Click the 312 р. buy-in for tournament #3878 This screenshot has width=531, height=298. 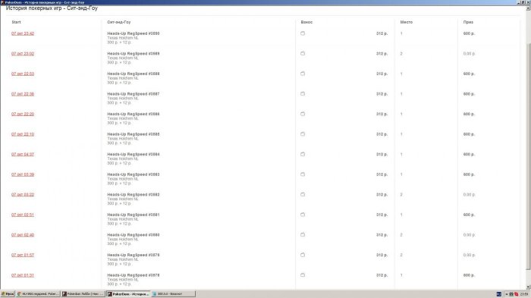(382, 275)
